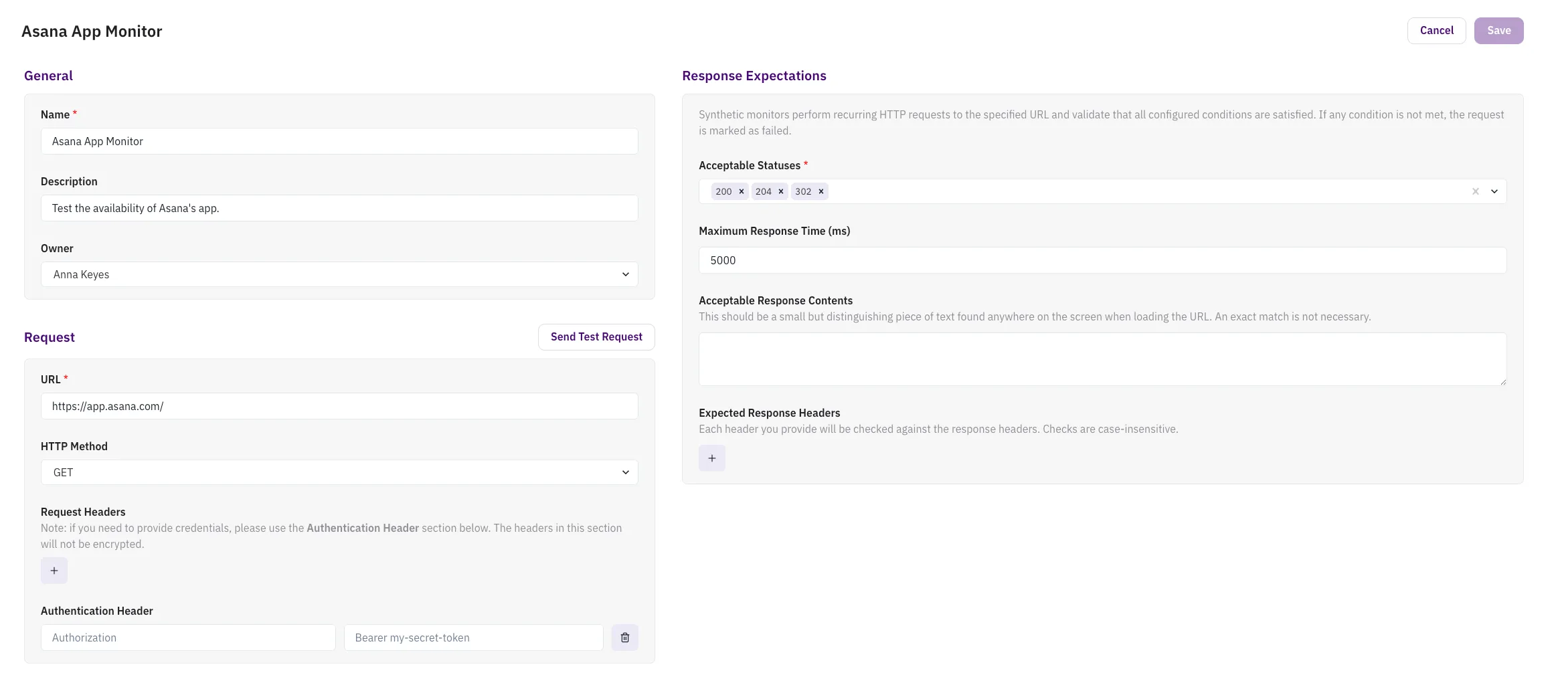
Task: Edit the URL field
Action: tap(339, 406)
